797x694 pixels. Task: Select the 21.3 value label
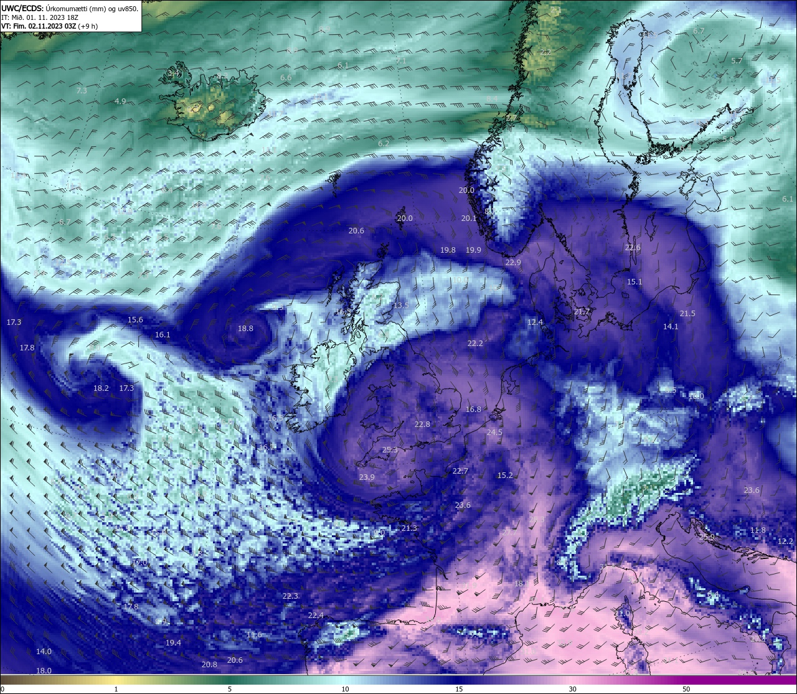click(x=409, y=528)
